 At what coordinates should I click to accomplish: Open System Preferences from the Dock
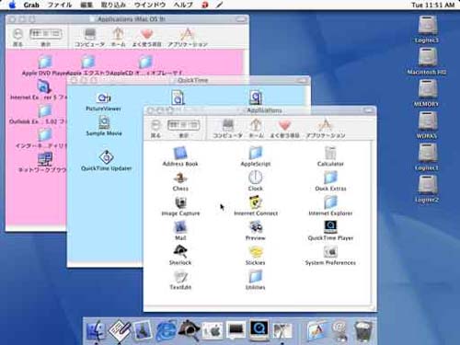pyautogui.click(x=213, y=330)
